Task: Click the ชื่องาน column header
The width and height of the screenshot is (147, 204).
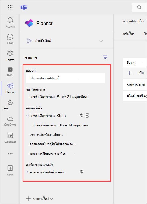Action: [131, 63]
